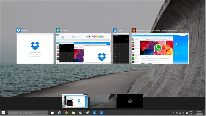Add a new virtual desktop with plus button
This screenshot has width=206, height=116.
coord(130,101)
